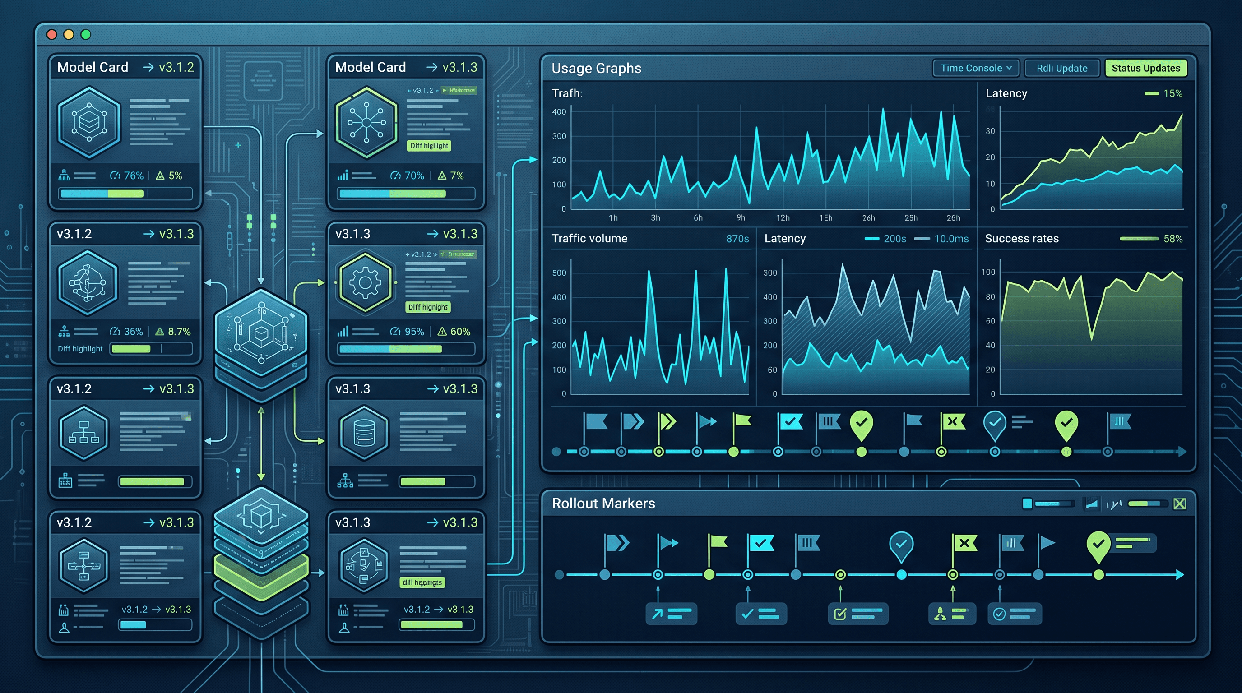Select the checkmark flag marker on Usage Graphs timeline
The image size is (1242, 693).
coord(790,422)
